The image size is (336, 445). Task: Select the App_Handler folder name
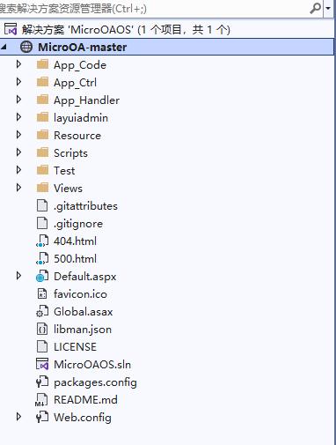click(x=86, y=100)
